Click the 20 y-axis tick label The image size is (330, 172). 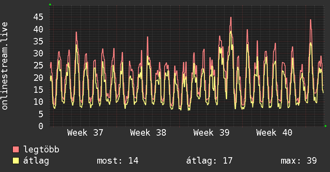click(38, 78)
